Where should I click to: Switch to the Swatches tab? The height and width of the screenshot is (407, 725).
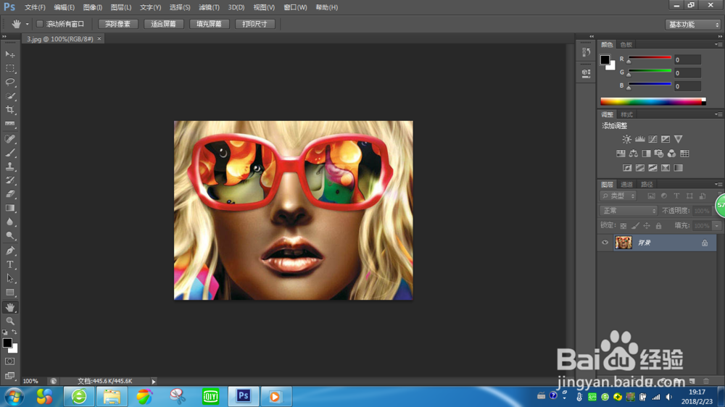click(x=626, y=44)
